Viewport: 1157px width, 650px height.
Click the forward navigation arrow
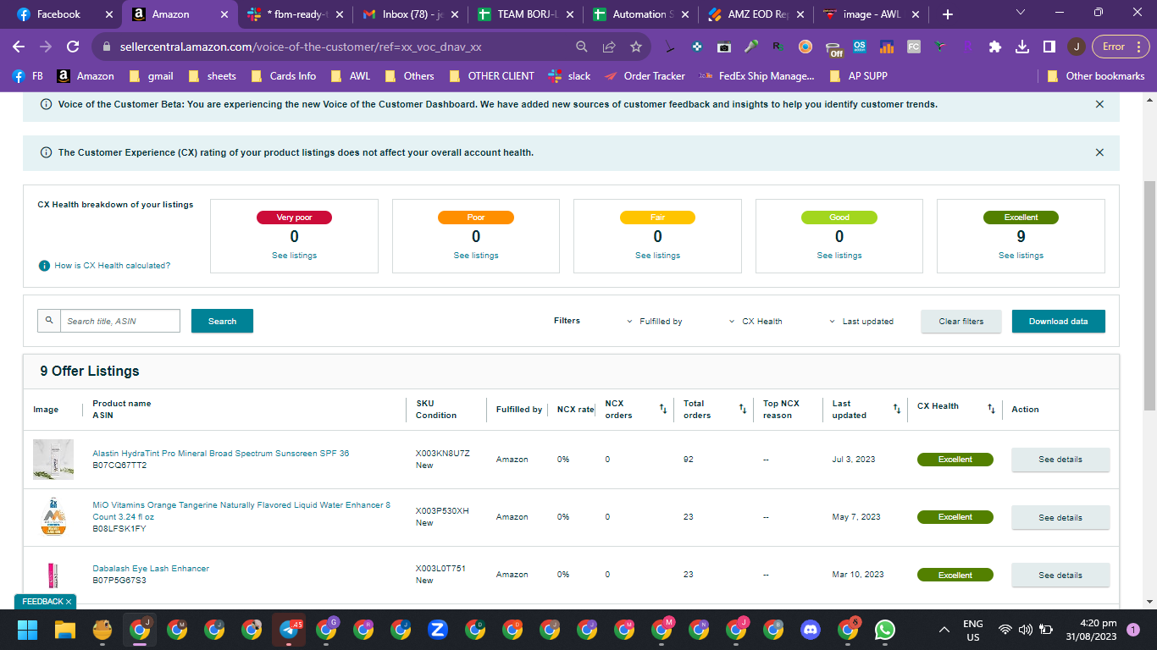tap(46, 47)
